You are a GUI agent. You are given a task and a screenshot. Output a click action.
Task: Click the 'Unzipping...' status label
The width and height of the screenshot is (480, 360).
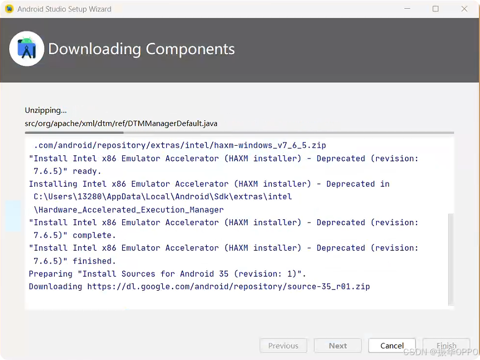coord(45,110)
